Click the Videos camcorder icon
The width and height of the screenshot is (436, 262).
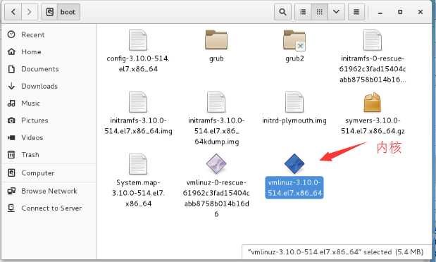(x=11, y=137)
